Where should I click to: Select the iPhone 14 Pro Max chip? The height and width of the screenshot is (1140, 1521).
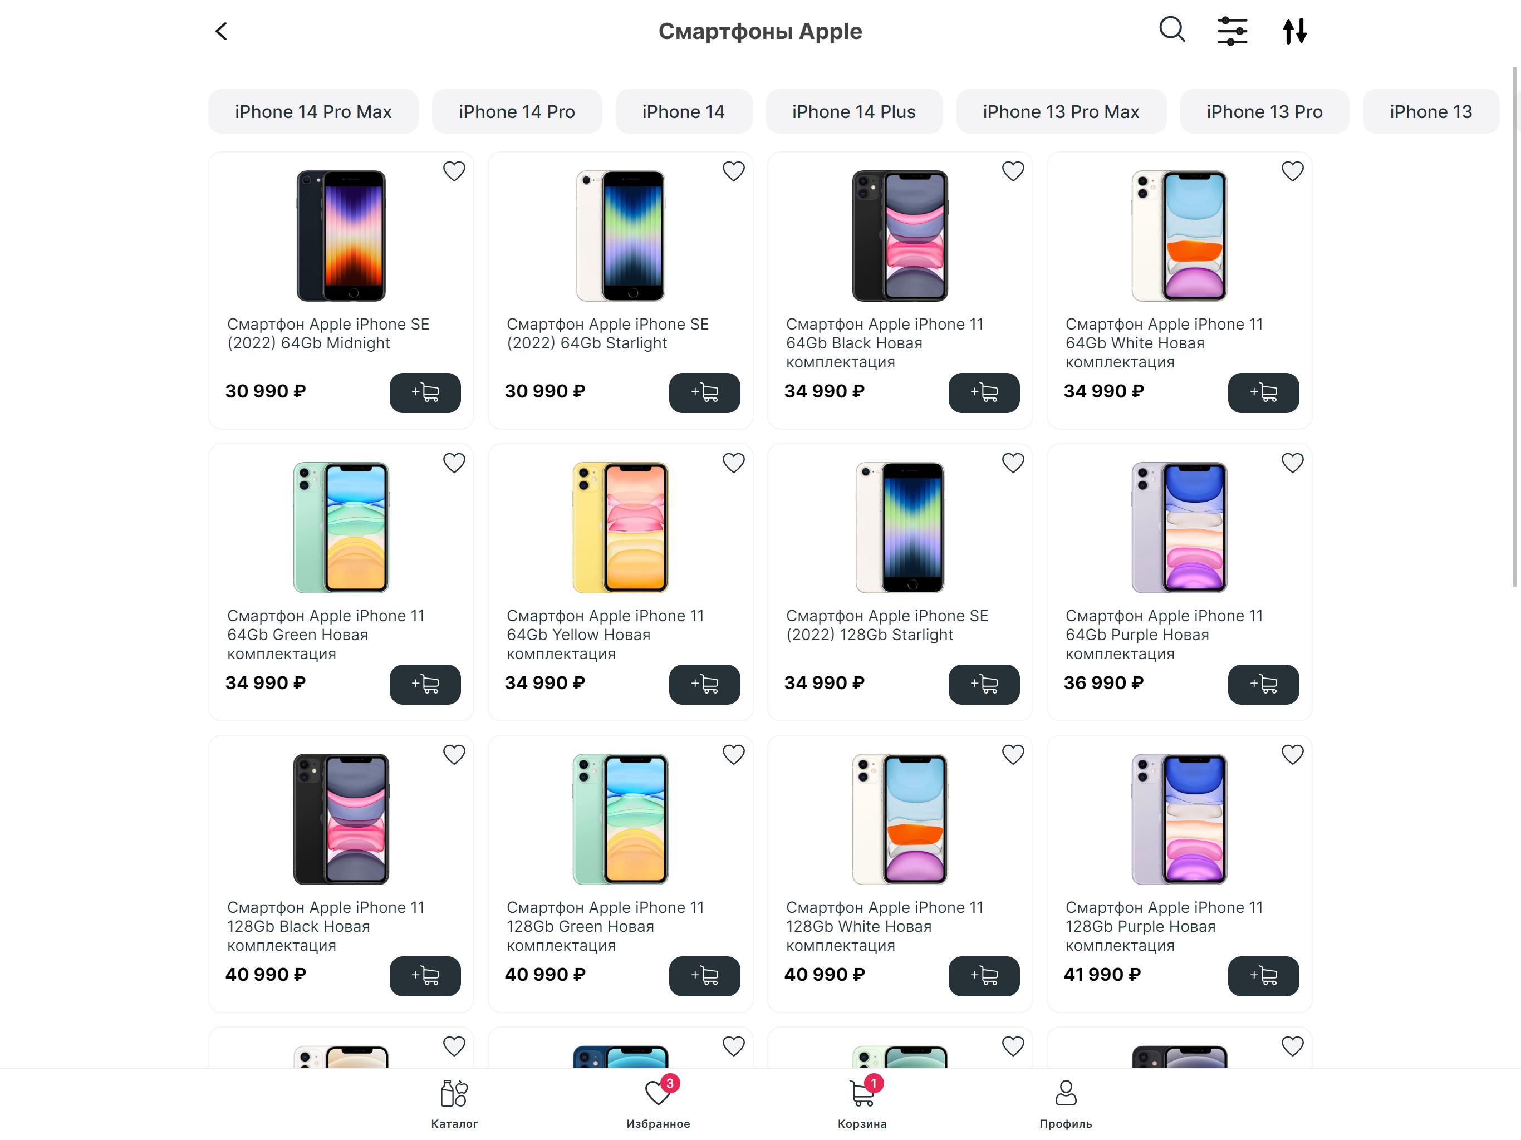tap(313, 111)
